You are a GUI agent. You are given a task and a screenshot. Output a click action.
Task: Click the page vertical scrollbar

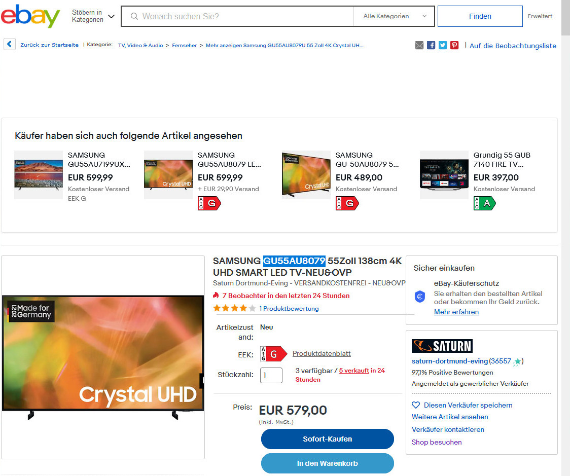point(565,238)
